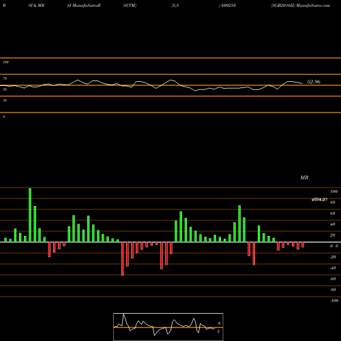The height and width of the screenshot is (341, 341).
Task: Click the '60' label on the MR axis
Action: [x=333, y=213]
